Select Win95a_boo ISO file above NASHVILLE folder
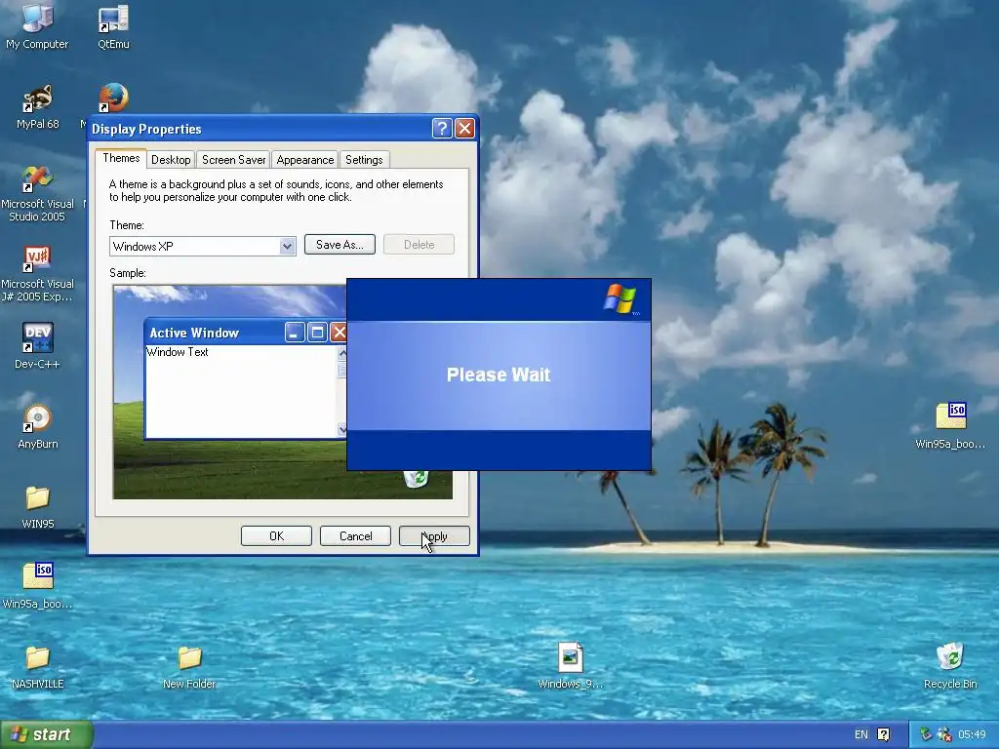Viewport: 999px width, 749px height. click(x=38, y=585)
